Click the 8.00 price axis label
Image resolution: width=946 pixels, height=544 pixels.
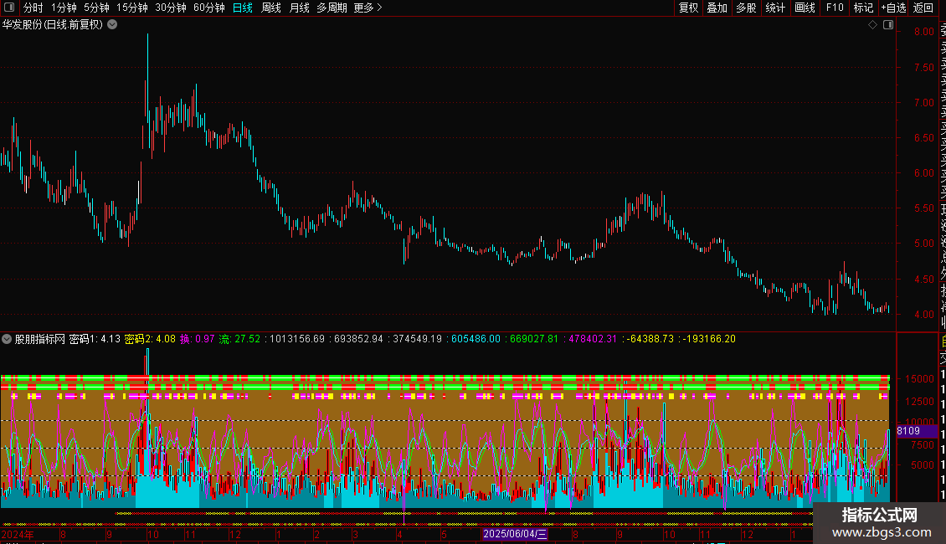pyautogui.click(x=923, y=32)
